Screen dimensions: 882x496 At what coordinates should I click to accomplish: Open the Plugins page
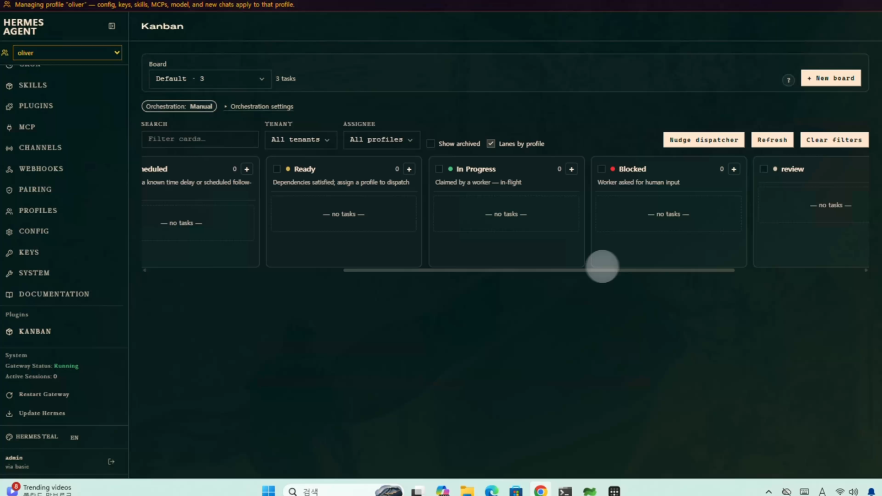(x=36, y=106)
